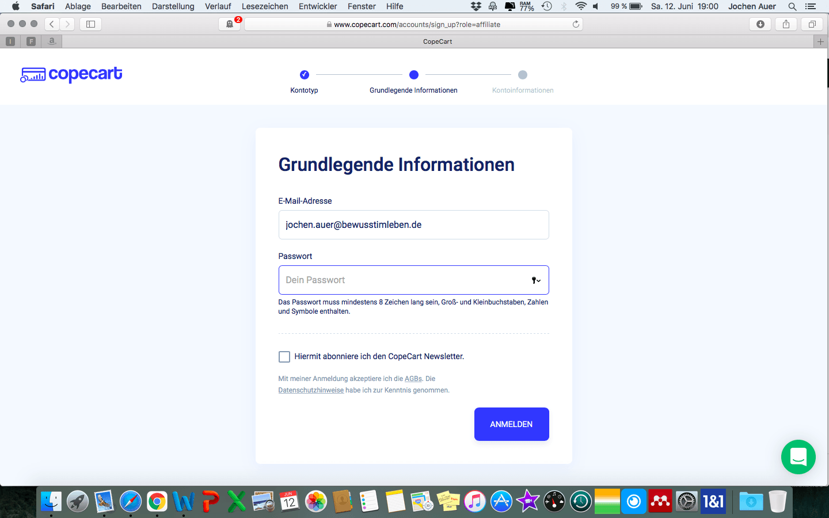Open the Verlauf menu
829x518 pixels.
[x=218, y=6]
